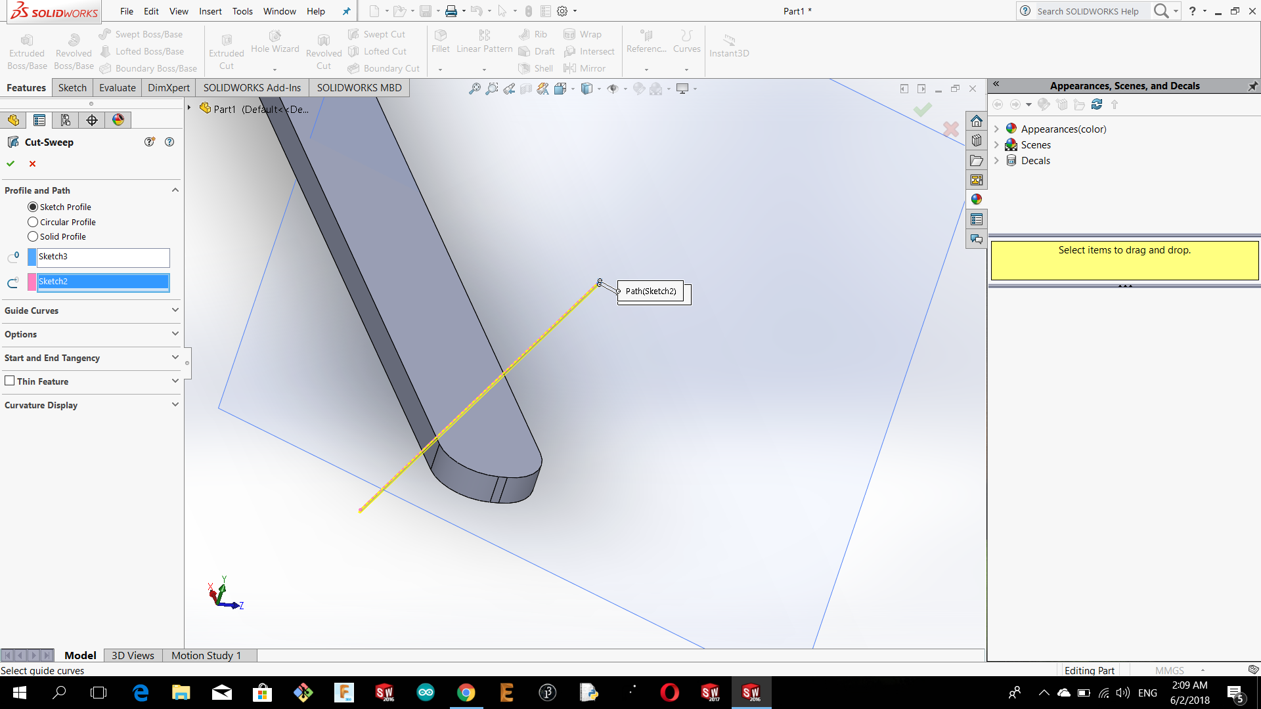
Task: Open the Motion Study 1 tab
Action: coord(206,655)
